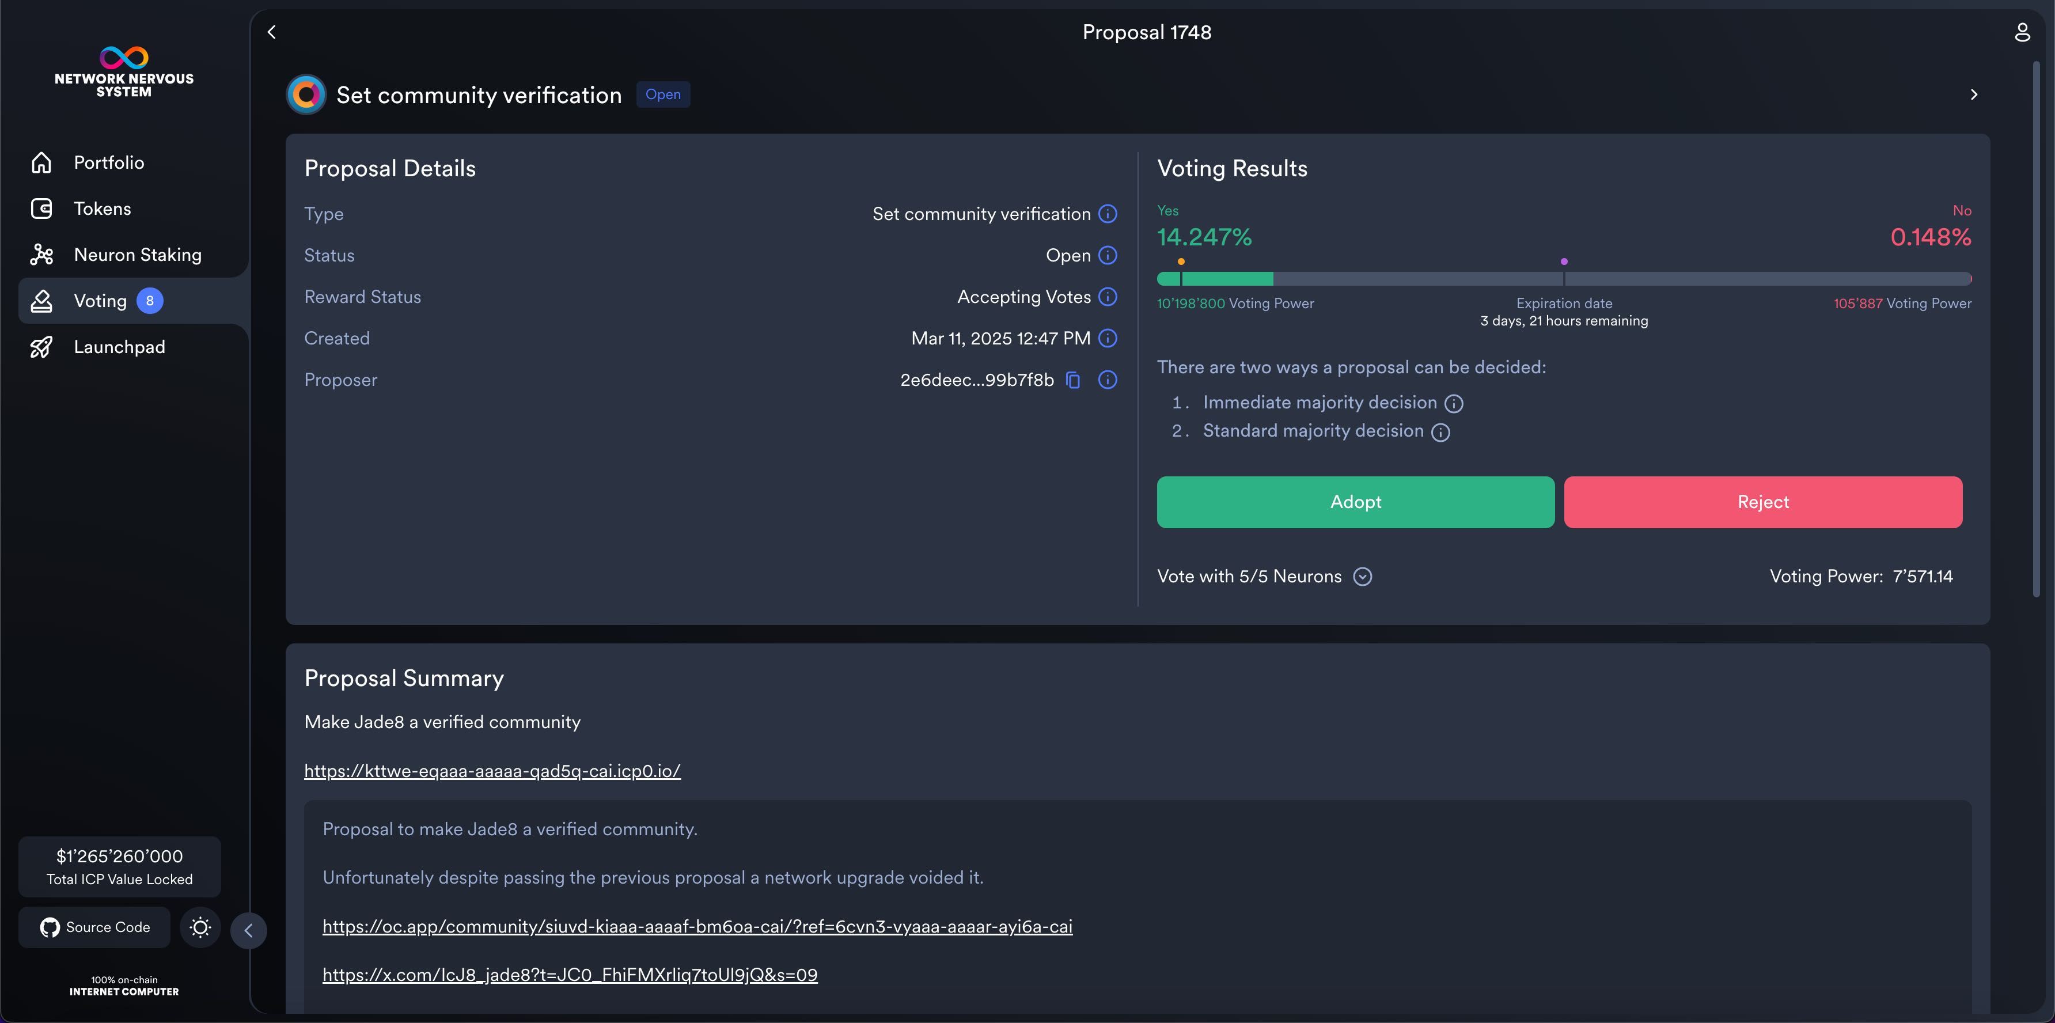Viewport: 2055px width, 1023px height.
Task: Collapse the sidebar menu with round chevron
Action: [248, 930]
